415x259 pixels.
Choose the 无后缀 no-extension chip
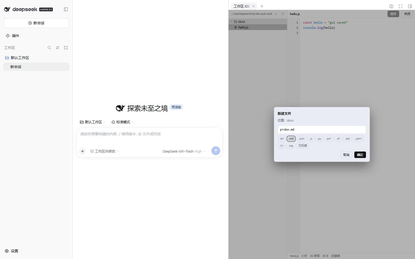pos(302,146)
